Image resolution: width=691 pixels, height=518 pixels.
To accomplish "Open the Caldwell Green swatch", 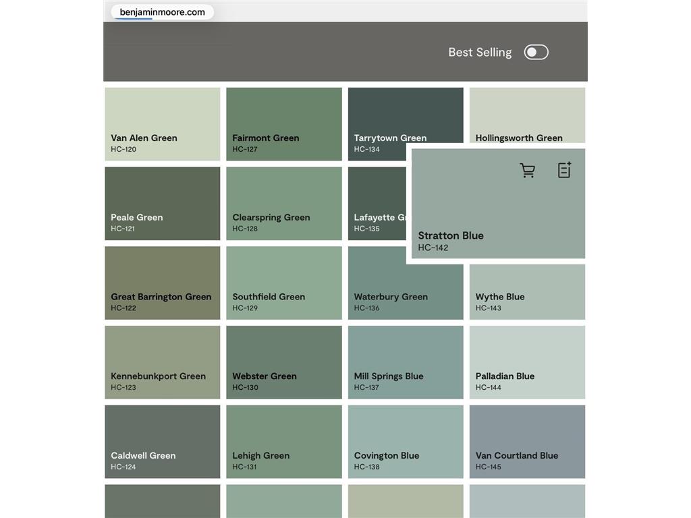I will tap(162, 441).
